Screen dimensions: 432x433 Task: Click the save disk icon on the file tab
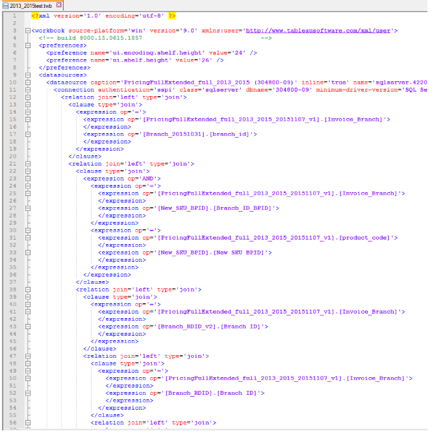coord(6,6)
